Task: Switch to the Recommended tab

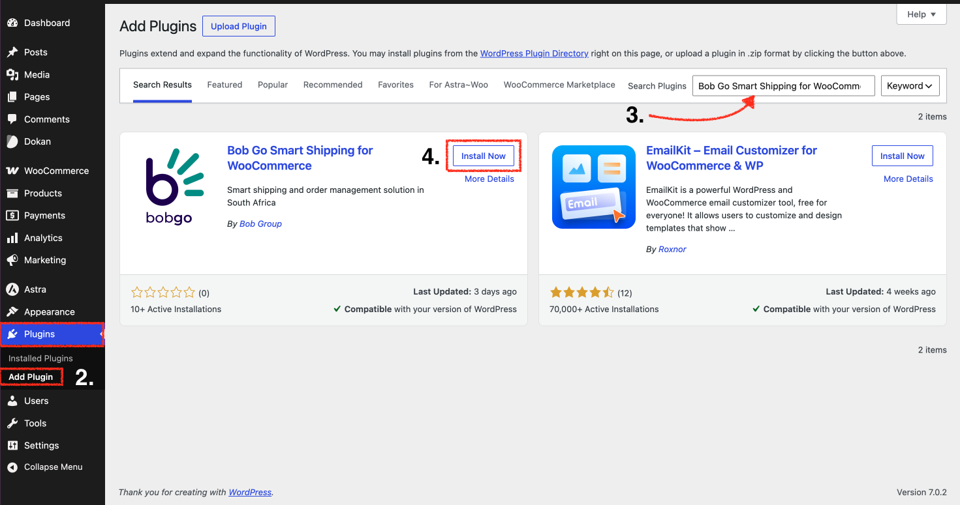Action: (333, 85)
